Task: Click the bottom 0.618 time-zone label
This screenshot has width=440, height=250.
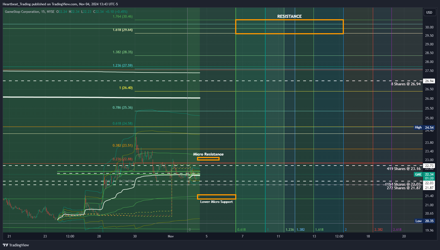Action: click(241, 230)
